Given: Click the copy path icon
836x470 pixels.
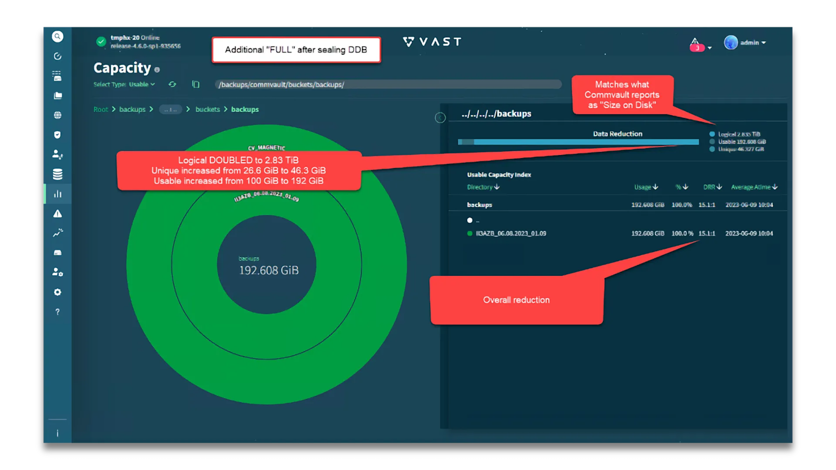Looking at the screenshot, I should [x=195, y=84].
